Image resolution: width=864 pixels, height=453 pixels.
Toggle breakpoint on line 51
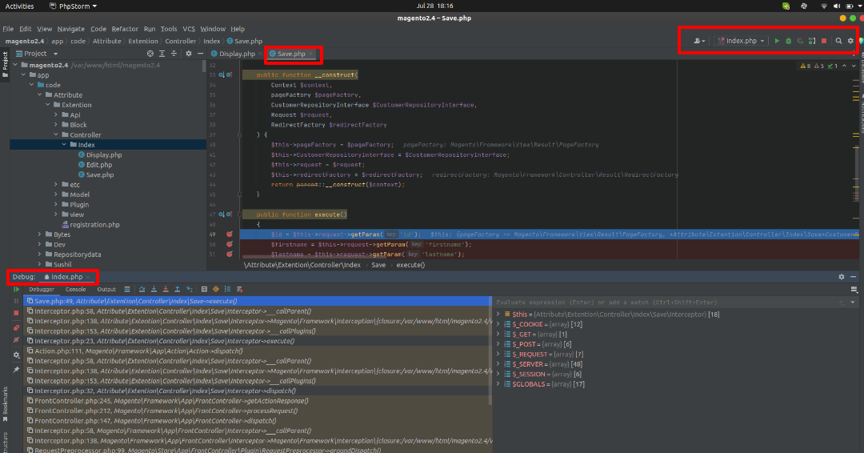click(230, 254)
